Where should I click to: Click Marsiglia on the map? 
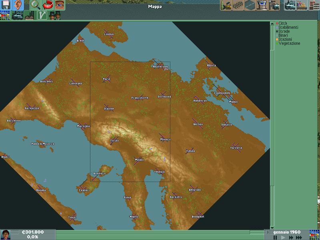click(x=83, y=126)
